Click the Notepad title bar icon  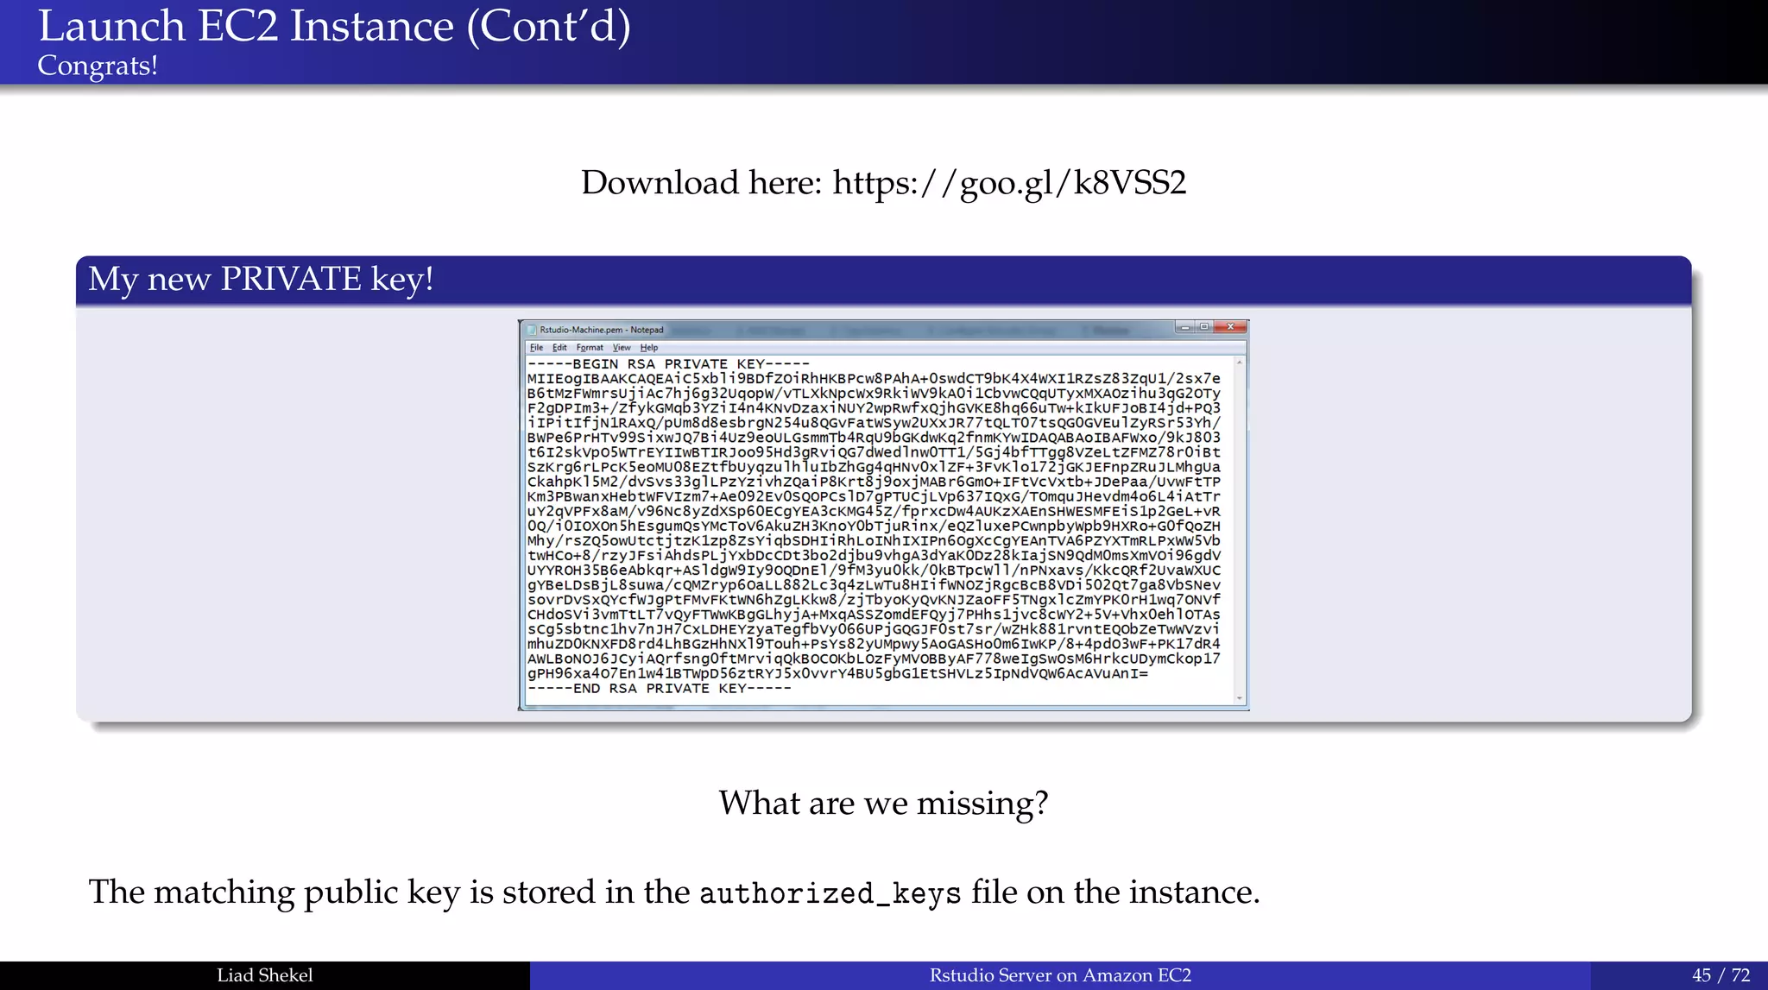(532, 330)
